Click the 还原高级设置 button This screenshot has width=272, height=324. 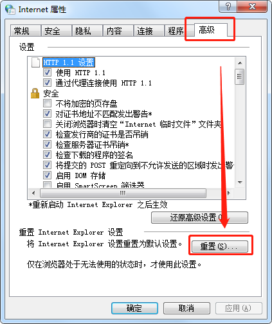199,218
